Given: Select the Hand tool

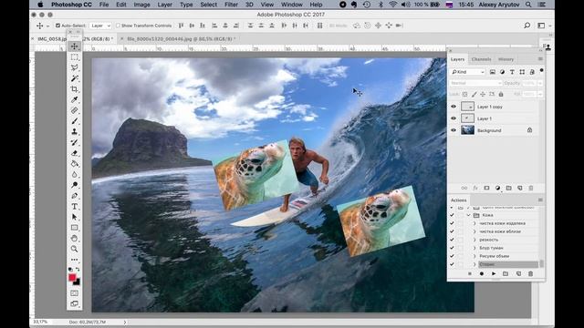Looking at the screenshot, I should (x=75, y=238).
